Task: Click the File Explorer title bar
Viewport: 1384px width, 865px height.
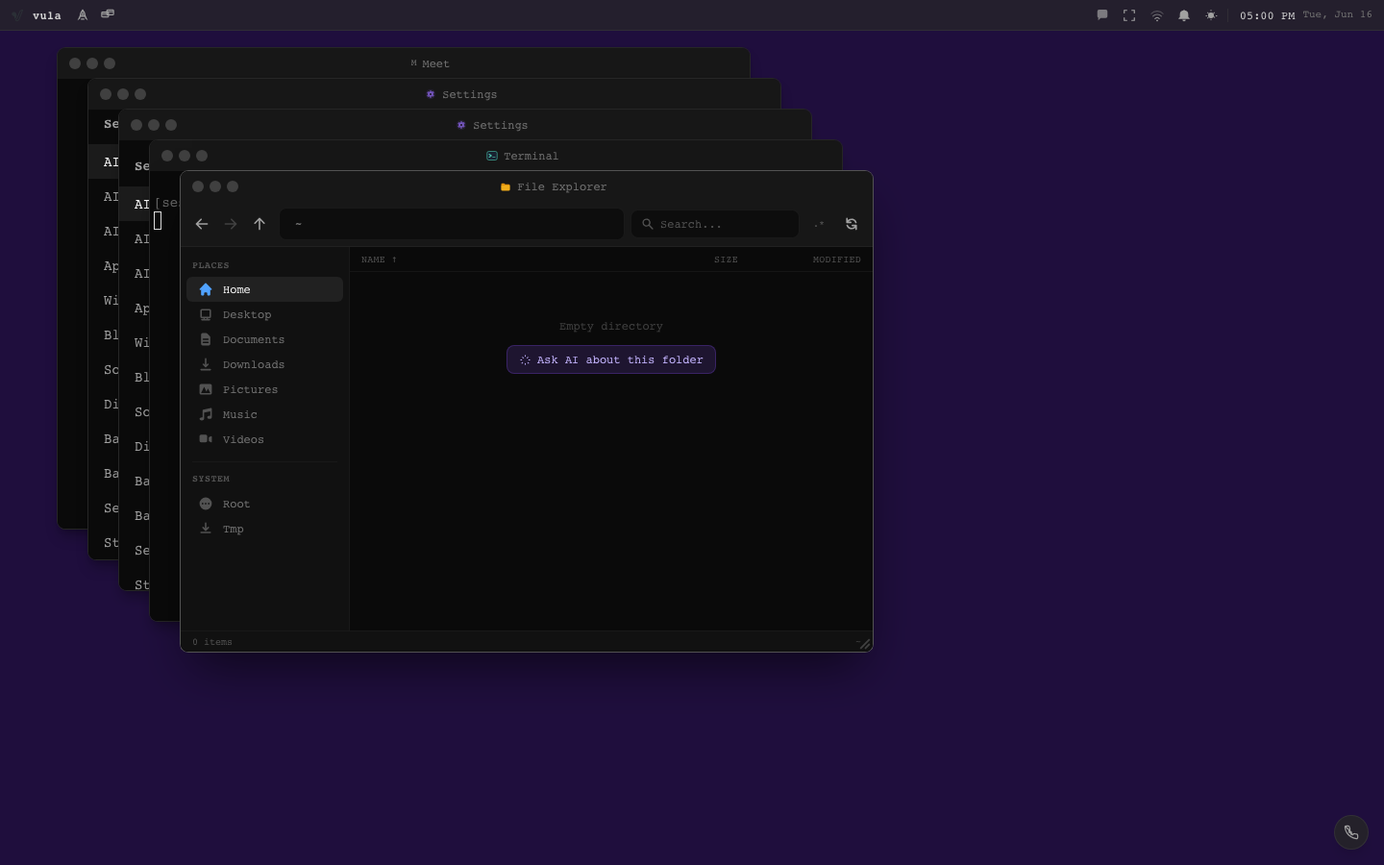Action: pyautogui.click(x=527, y=186)
